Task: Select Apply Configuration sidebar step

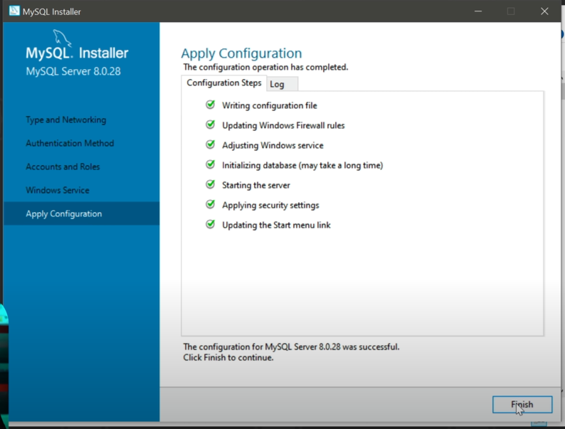Action: tap(81, 213)
